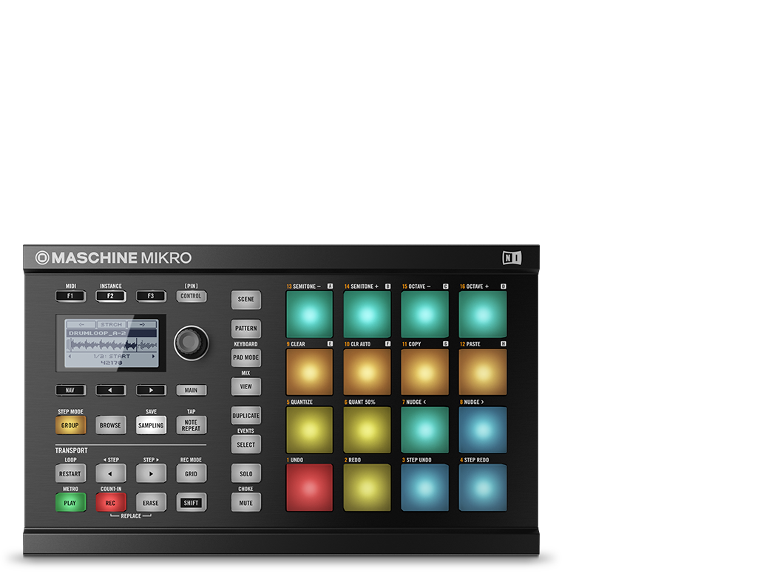769x576 pixels.
Task: Tap pad 8 NUDGE right
Action: point(483,430)
